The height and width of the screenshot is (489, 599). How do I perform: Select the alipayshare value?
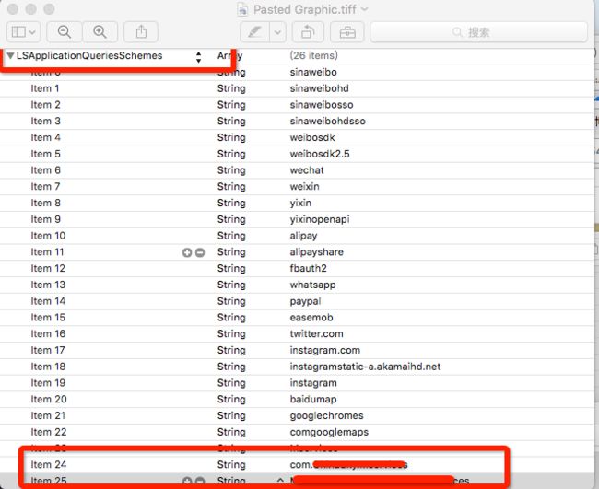coord(316,252)
